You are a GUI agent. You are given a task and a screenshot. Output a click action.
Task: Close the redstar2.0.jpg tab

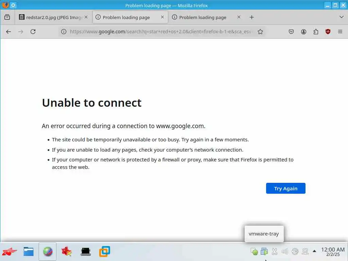[x=86, y=17]
